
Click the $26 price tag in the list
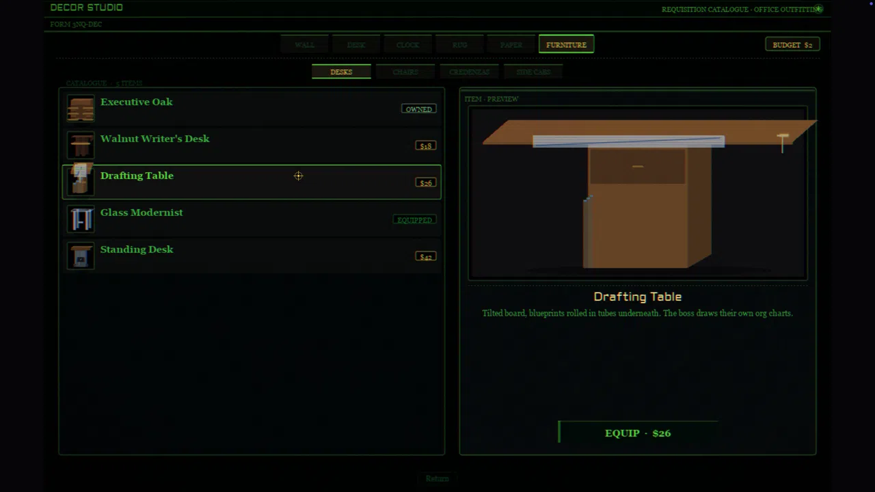coord(426,182)
